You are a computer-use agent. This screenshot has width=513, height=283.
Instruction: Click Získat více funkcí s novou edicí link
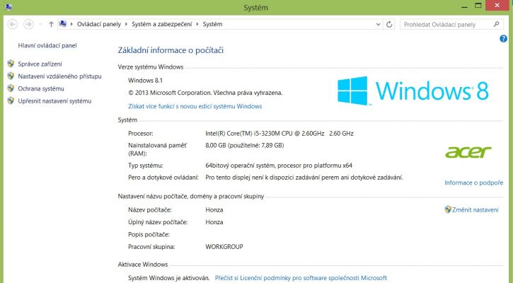[195, 106]
